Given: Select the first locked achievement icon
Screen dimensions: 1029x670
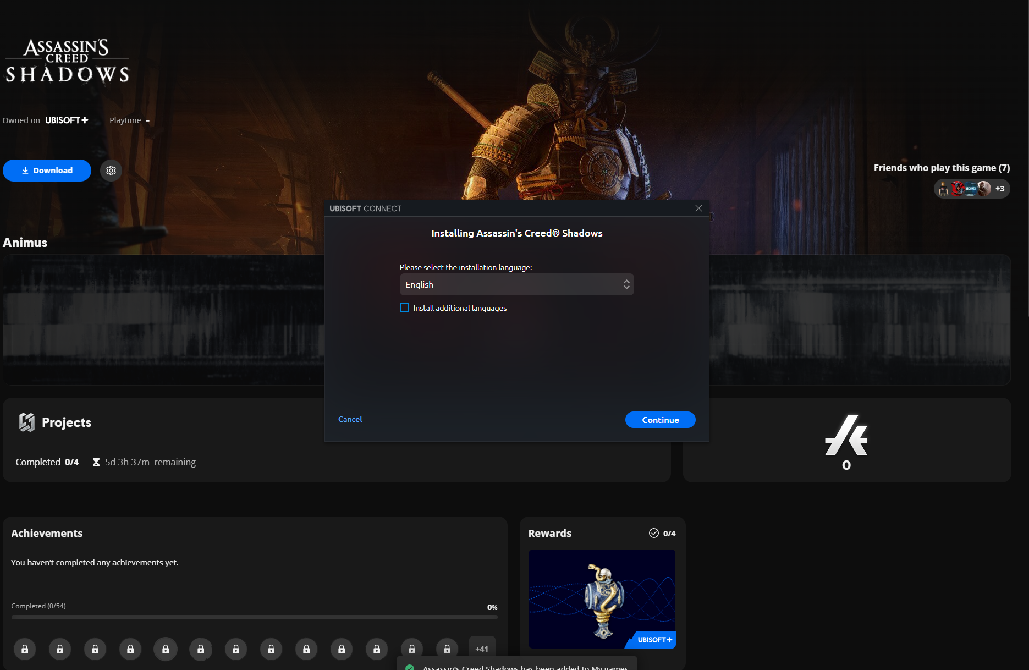Looking at the screenshot, I should (x=25, y=649).
